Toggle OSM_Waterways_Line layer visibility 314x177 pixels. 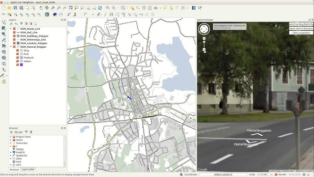coord(14,39)
